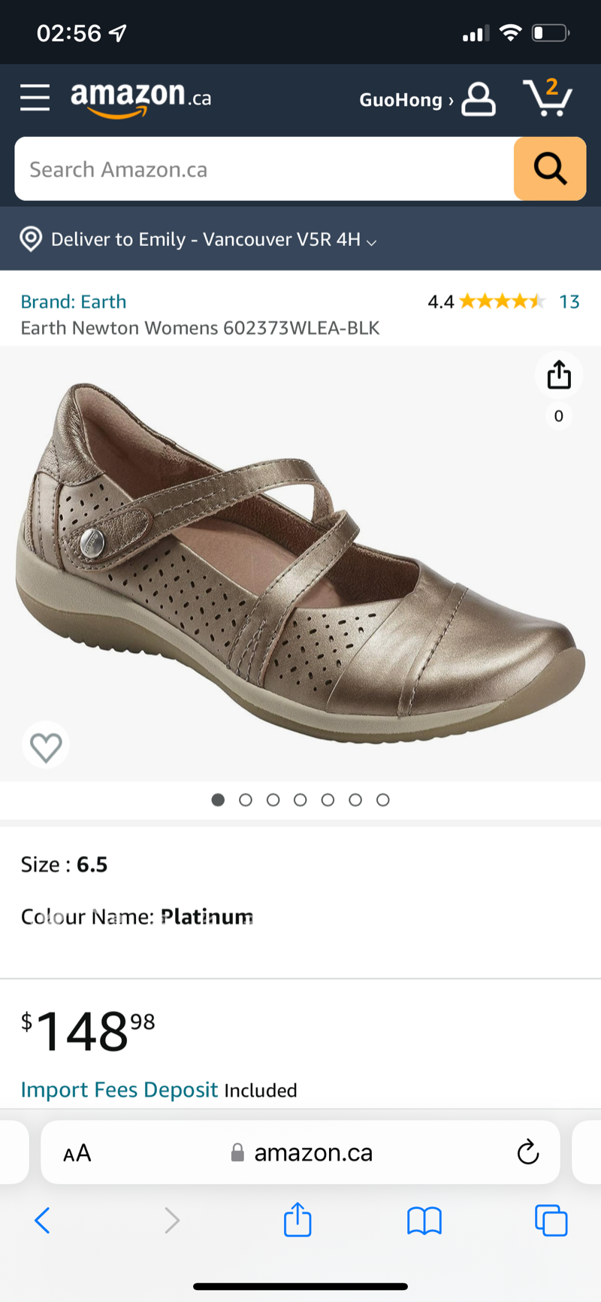Jump to the last image carousel dot
601x1302 pixels.
383,800
